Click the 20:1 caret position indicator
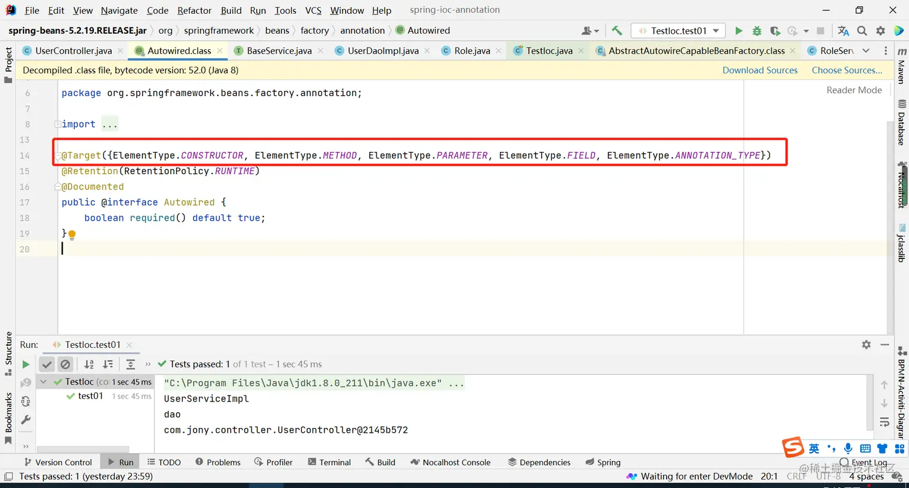This screenshot has width=909, height=488. [x=770, y=477]
